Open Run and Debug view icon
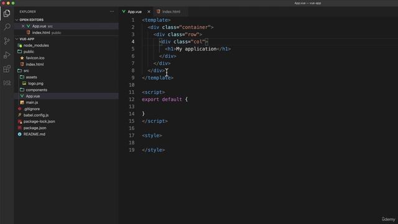Image resolution: width=398 pixels, height=224 pixels. (x=7, y=55)
